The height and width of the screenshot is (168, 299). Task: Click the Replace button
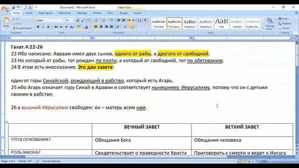pyautogui.click(x=285, y=23)
